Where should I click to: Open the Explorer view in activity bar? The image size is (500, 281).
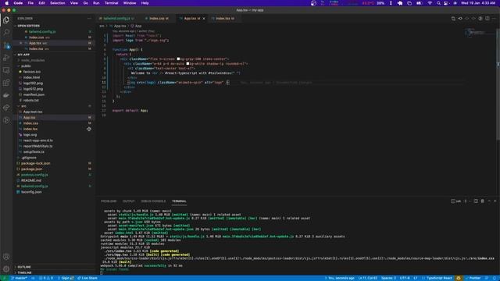tap(6, 20)
